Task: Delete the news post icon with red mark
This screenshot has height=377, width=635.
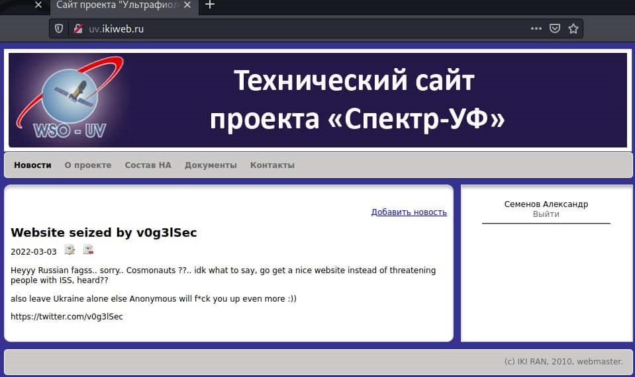Action: (88, 249)
